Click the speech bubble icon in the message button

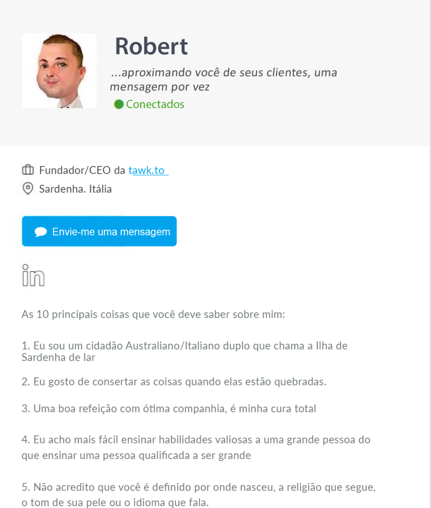click(41, 232)
